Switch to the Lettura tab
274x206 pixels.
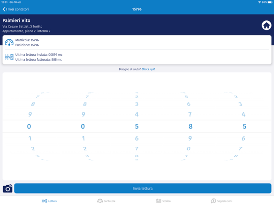pyautogui.click(x=49, y=201)
